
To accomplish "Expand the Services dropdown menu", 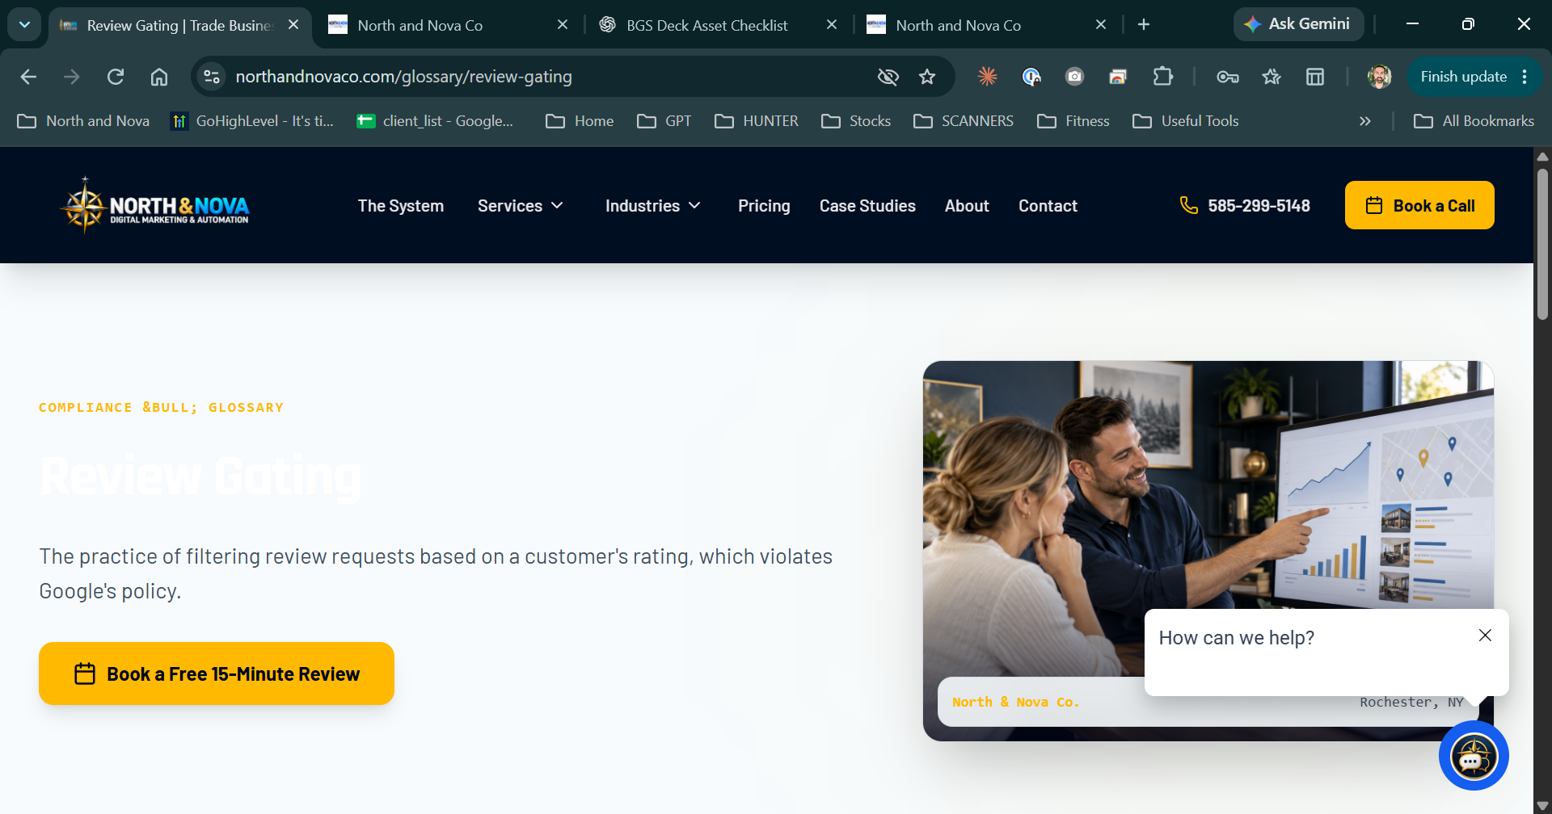I will [x=521, y=206].
